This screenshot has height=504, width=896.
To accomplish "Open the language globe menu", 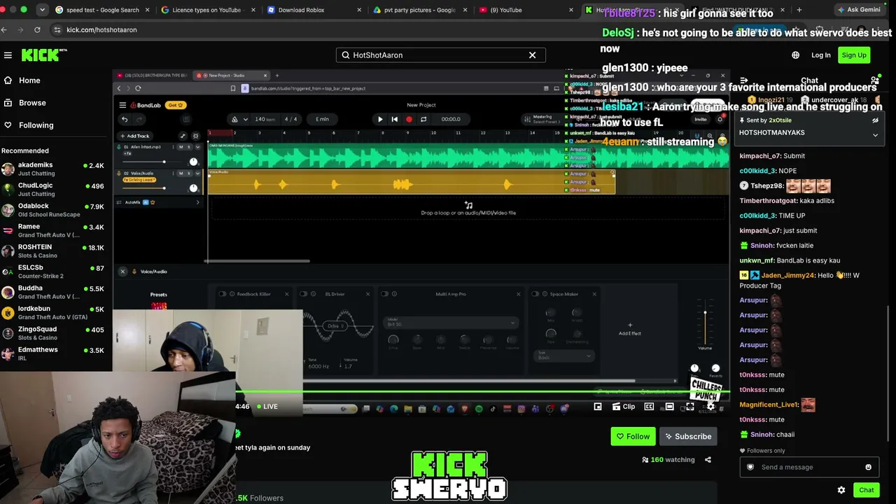I will tap(796, 55).
